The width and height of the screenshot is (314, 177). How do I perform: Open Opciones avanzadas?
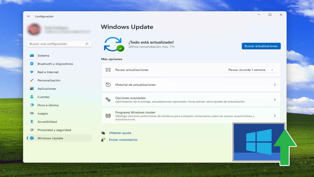coord(191,100)
